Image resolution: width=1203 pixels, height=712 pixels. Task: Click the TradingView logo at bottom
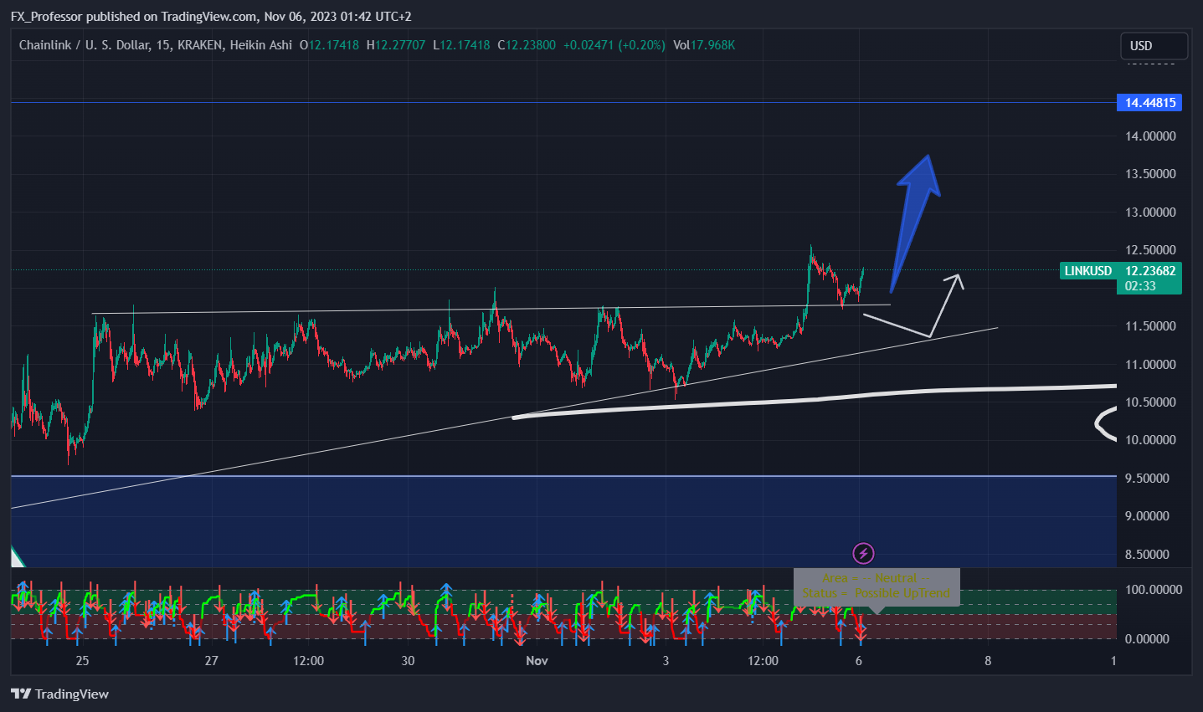[x=59, y=694]
